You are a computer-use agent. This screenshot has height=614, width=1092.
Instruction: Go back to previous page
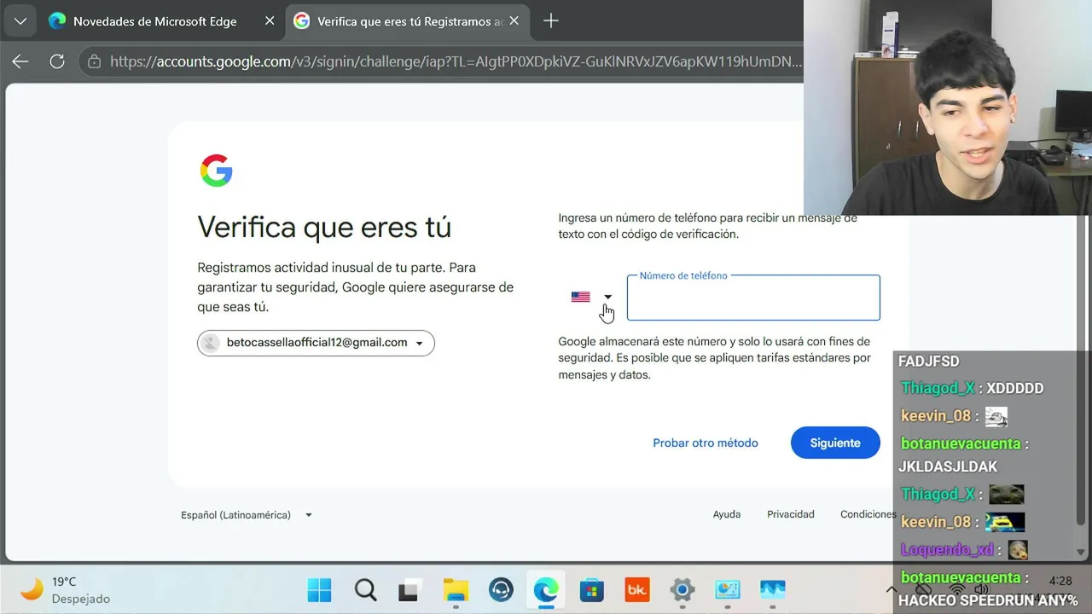[20, 61]
